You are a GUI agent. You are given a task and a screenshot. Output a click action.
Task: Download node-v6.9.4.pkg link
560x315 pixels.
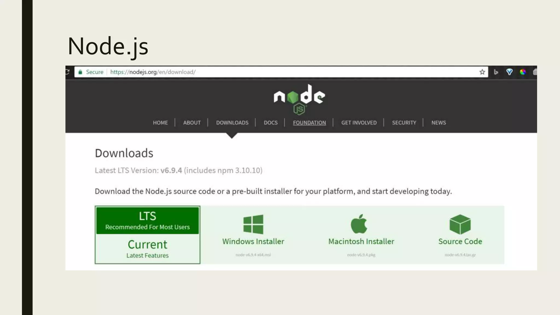click(x=361, y=255)
